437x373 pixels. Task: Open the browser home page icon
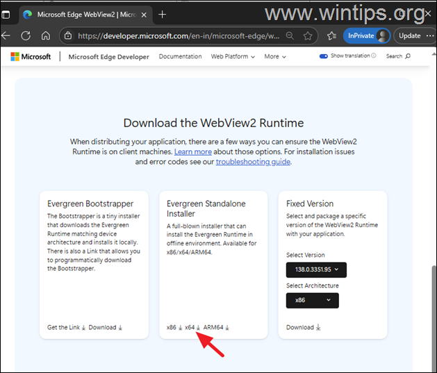(46, 35)
